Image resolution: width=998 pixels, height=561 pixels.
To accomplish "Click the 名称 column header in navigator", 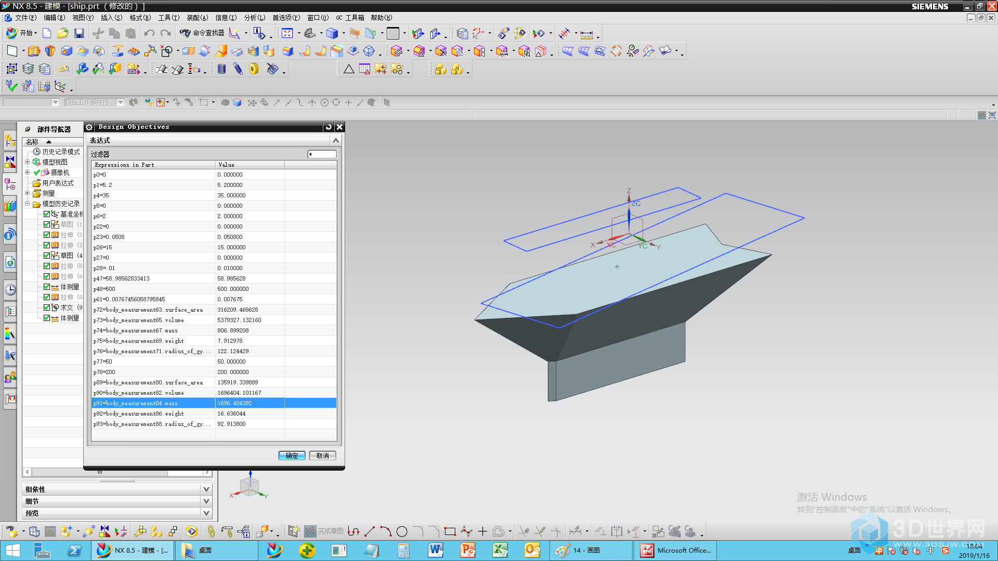I will 52,141.
